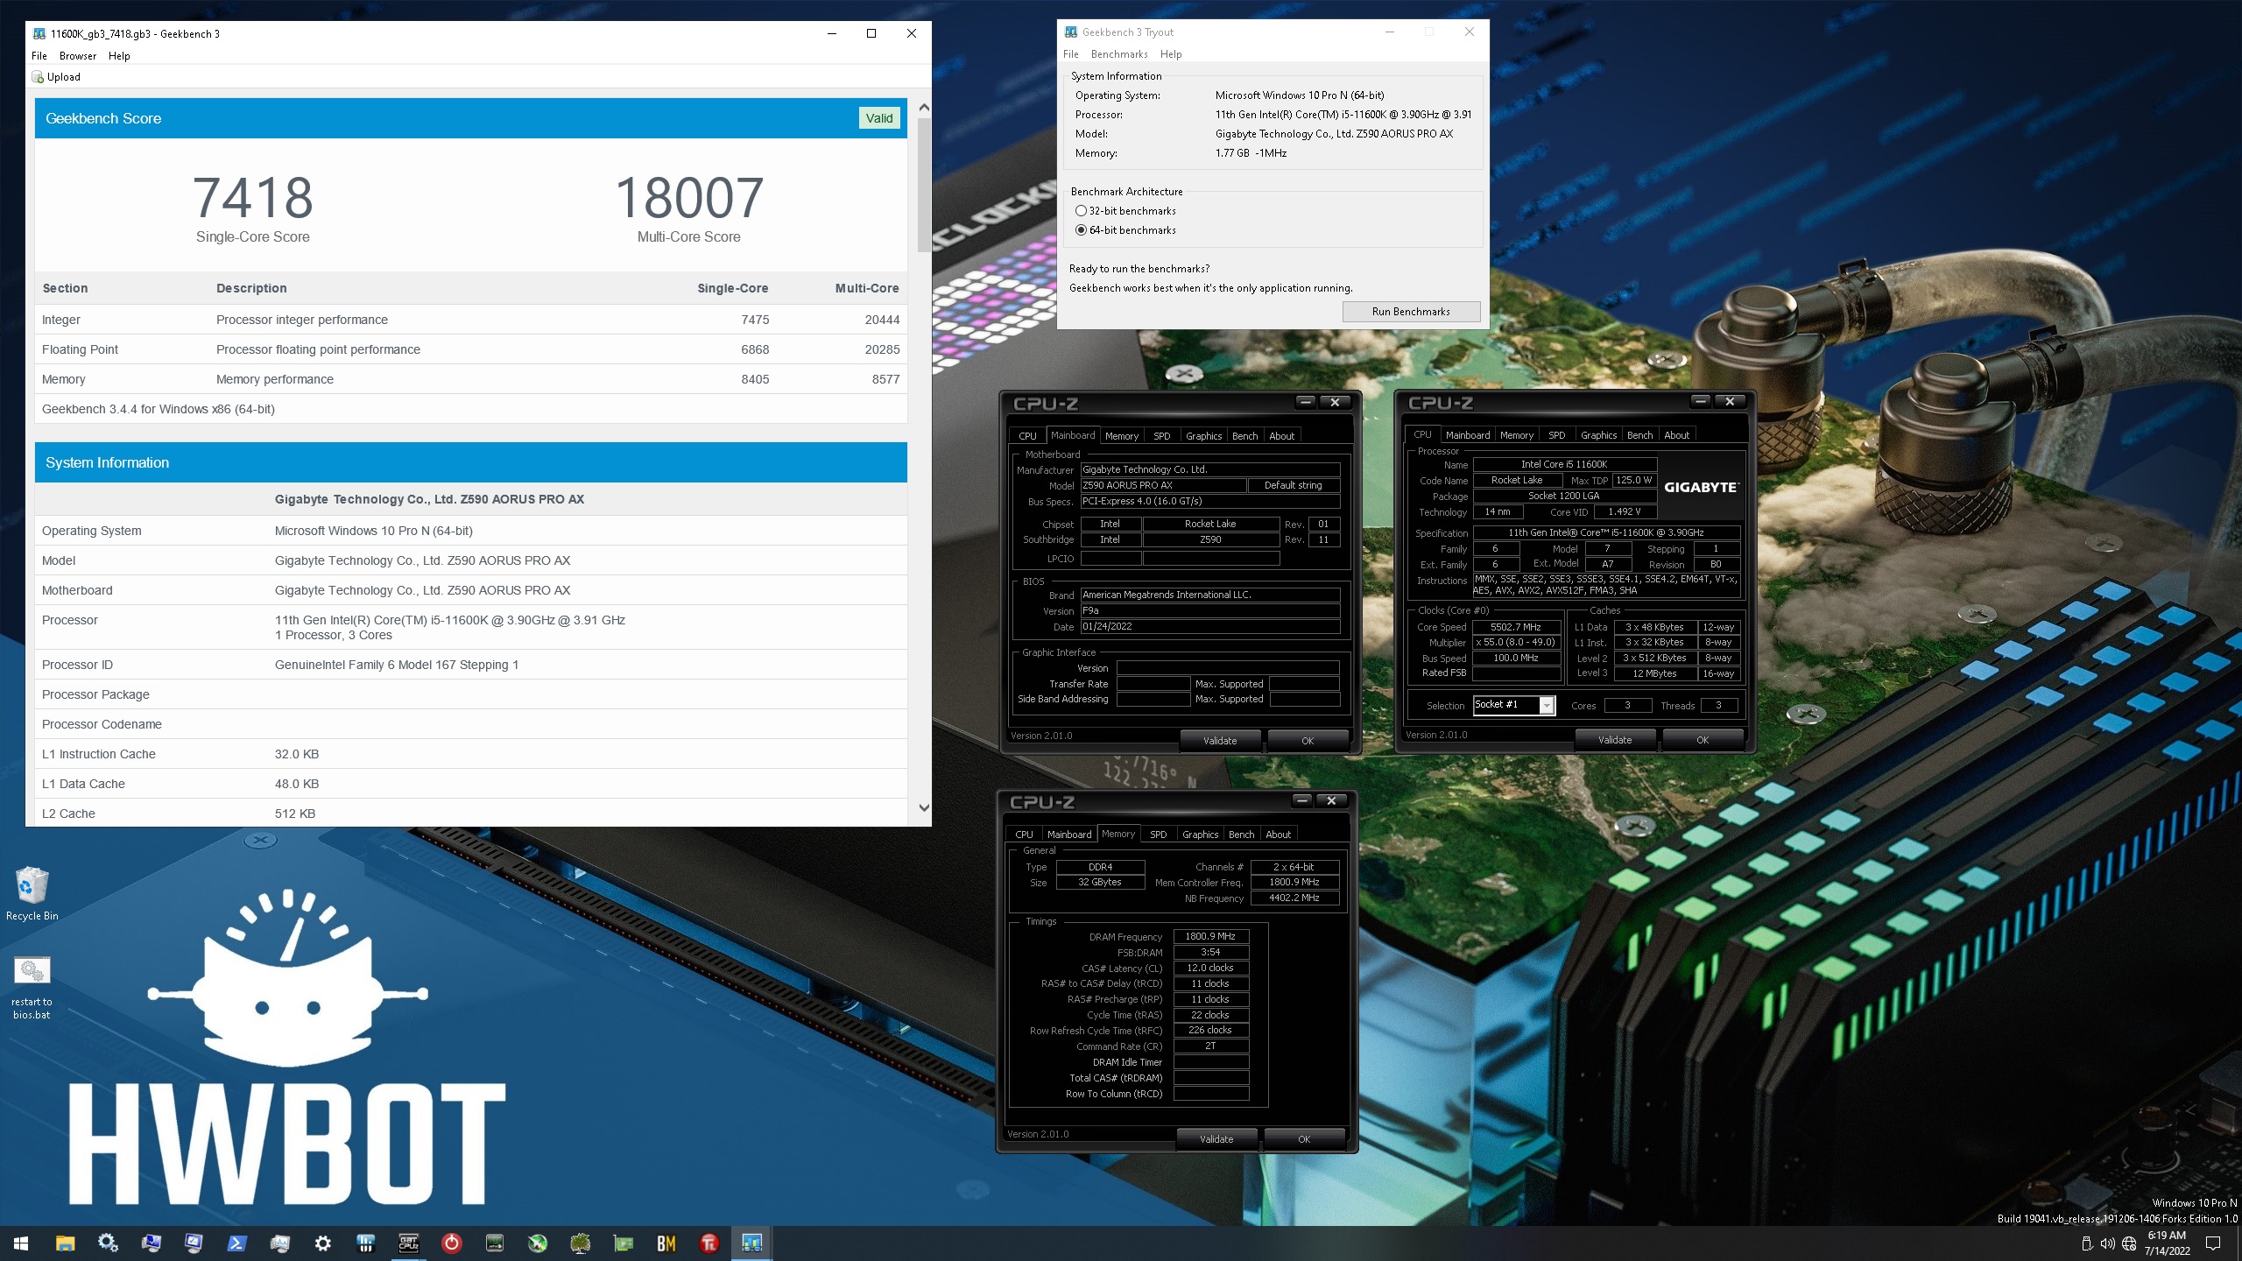
Task: Click OK in GIGABYTE CPU-Z window
Action: [x=1703, y=740]
